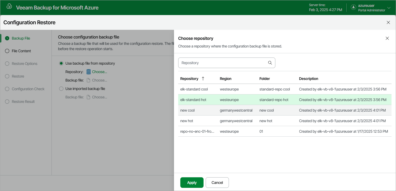Select the new hot repository row
396x191 pixels.
coord(285,121)
